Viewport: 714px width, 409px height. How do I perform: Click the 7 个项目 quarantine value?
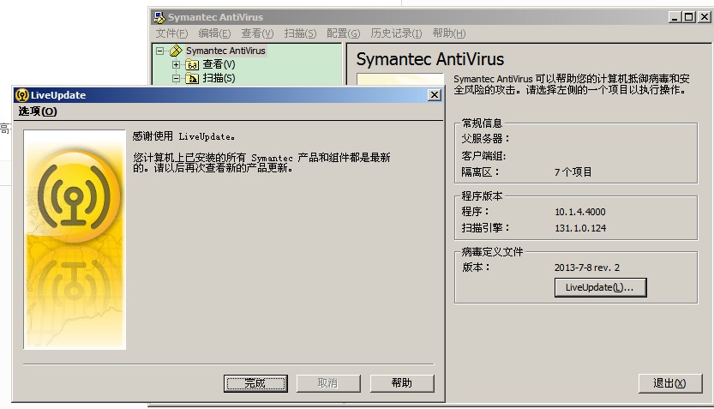(x=573, y=172)
